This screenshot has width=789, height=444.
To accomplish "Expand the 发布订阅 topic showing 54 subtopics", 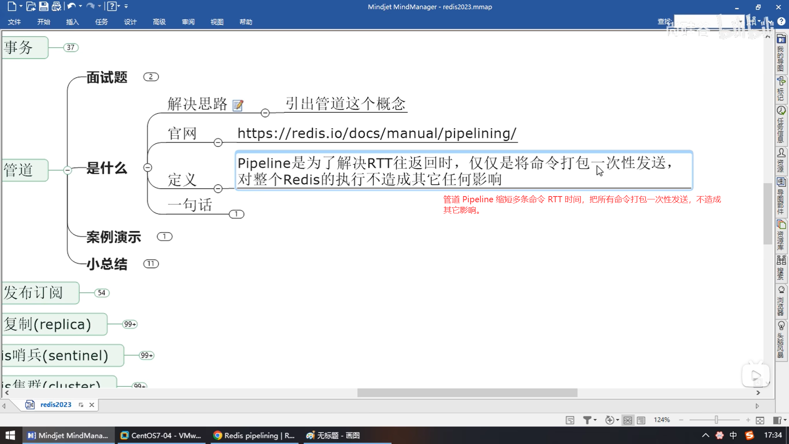I will 102,293.
